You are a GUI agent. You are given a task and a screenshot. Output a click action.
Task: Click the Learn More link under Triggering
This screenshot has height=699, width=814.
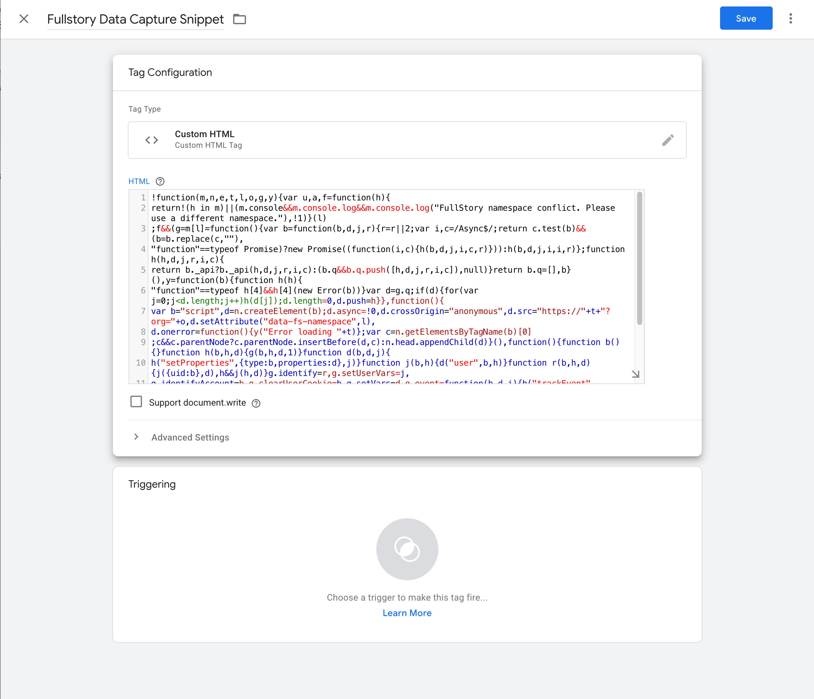click(x=407, y=613)
